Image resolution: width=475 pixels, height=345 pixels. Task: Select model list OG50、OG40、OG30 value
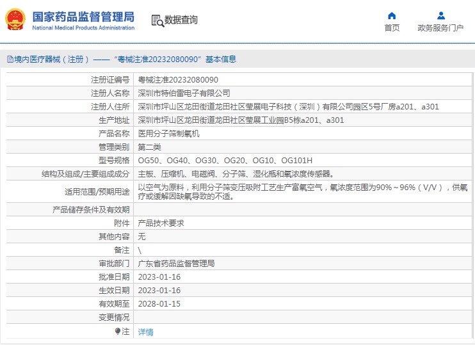pos(225,161)
